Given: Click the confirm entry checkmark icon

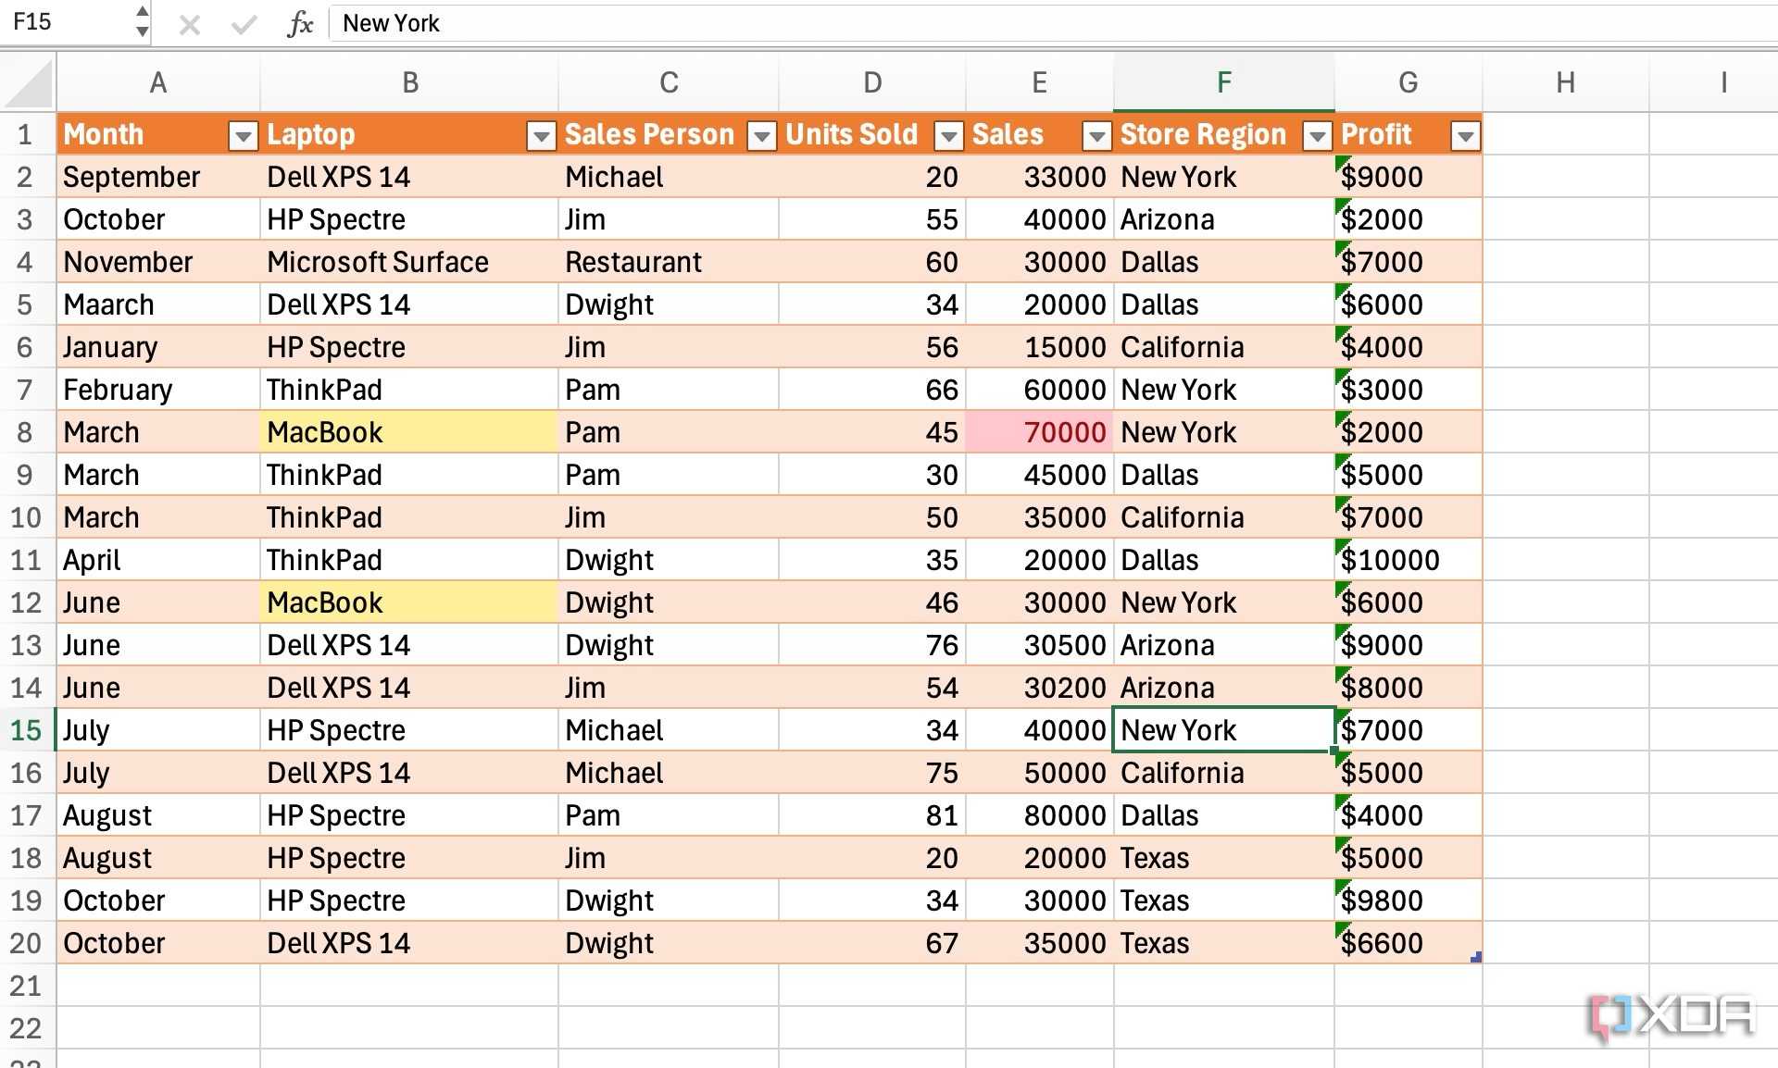Looking at the screenshot, I should [x=244, y=24].
